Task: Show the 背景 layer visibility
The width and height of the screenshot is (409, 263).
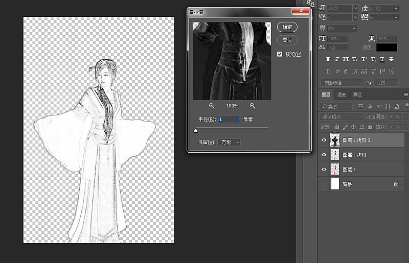Action: [323, 184]
